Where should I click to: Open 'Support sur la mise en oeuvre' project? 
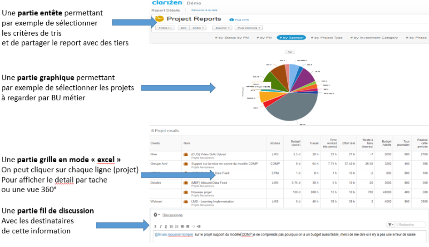click(224, 163)
